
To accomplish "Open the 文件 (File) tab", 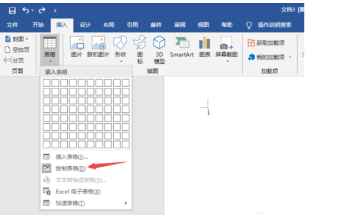I will click(x=12, y=25).
